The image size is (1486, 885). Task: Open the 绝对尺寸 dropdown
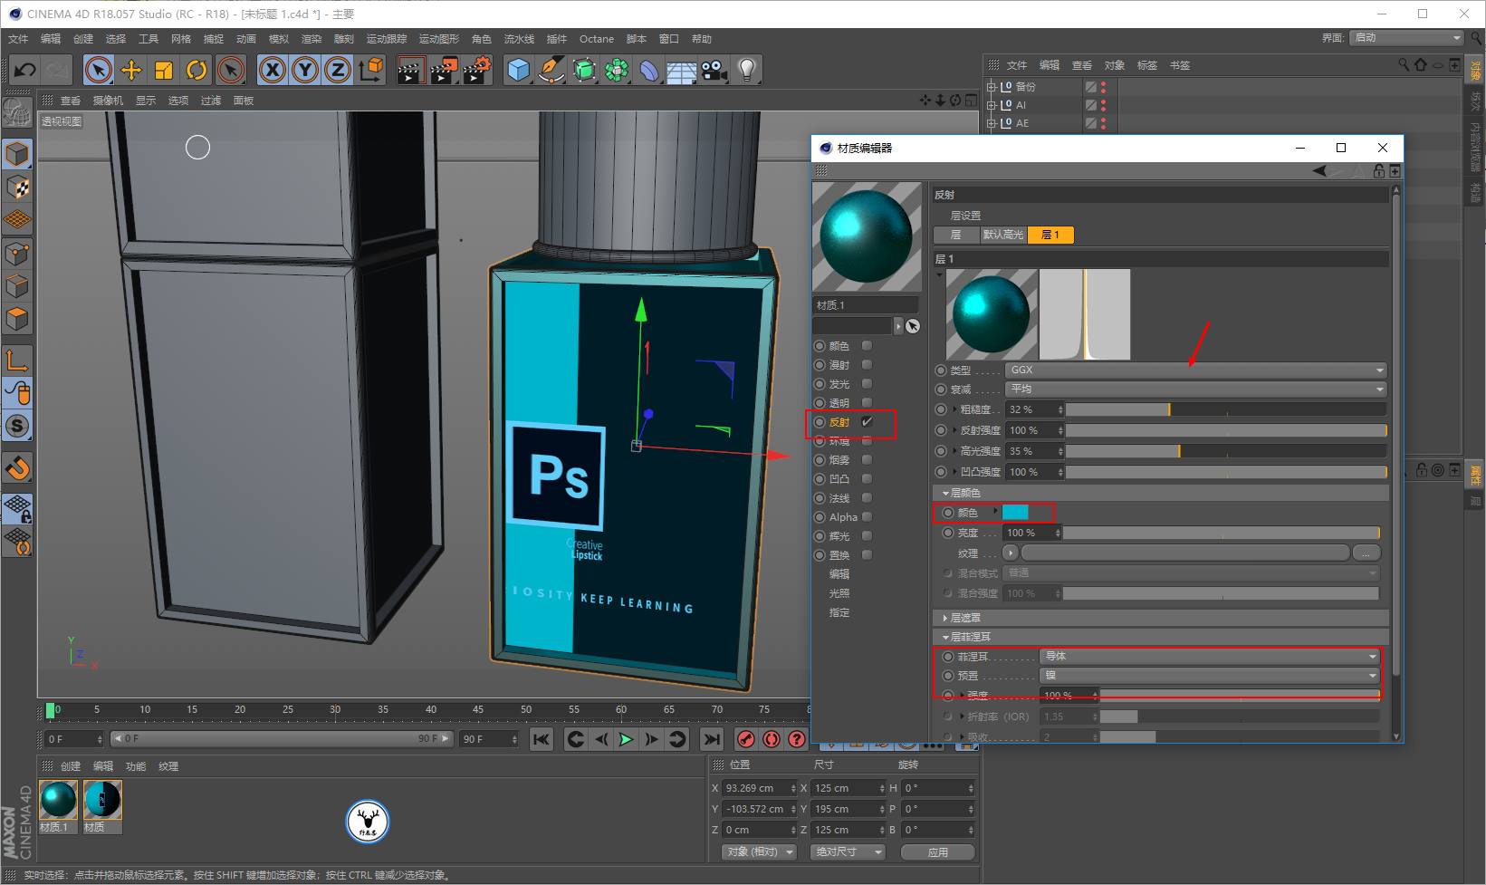click(x=848, y=851)
